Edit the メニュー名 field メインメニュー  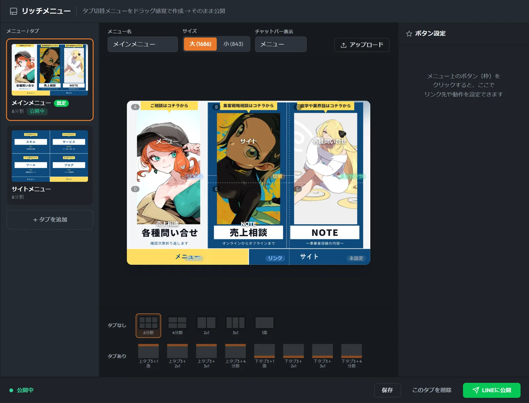[142, 44]
